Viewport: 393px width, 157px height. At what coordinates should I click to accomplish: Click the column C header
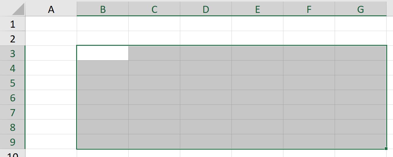[x=154, y=10]
